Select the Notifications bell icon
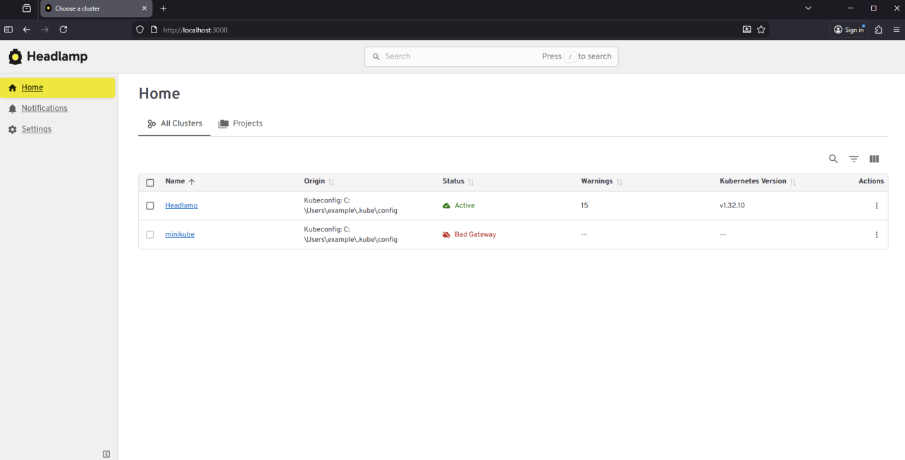This screenshot has height=460, width=905. (12, 108)
